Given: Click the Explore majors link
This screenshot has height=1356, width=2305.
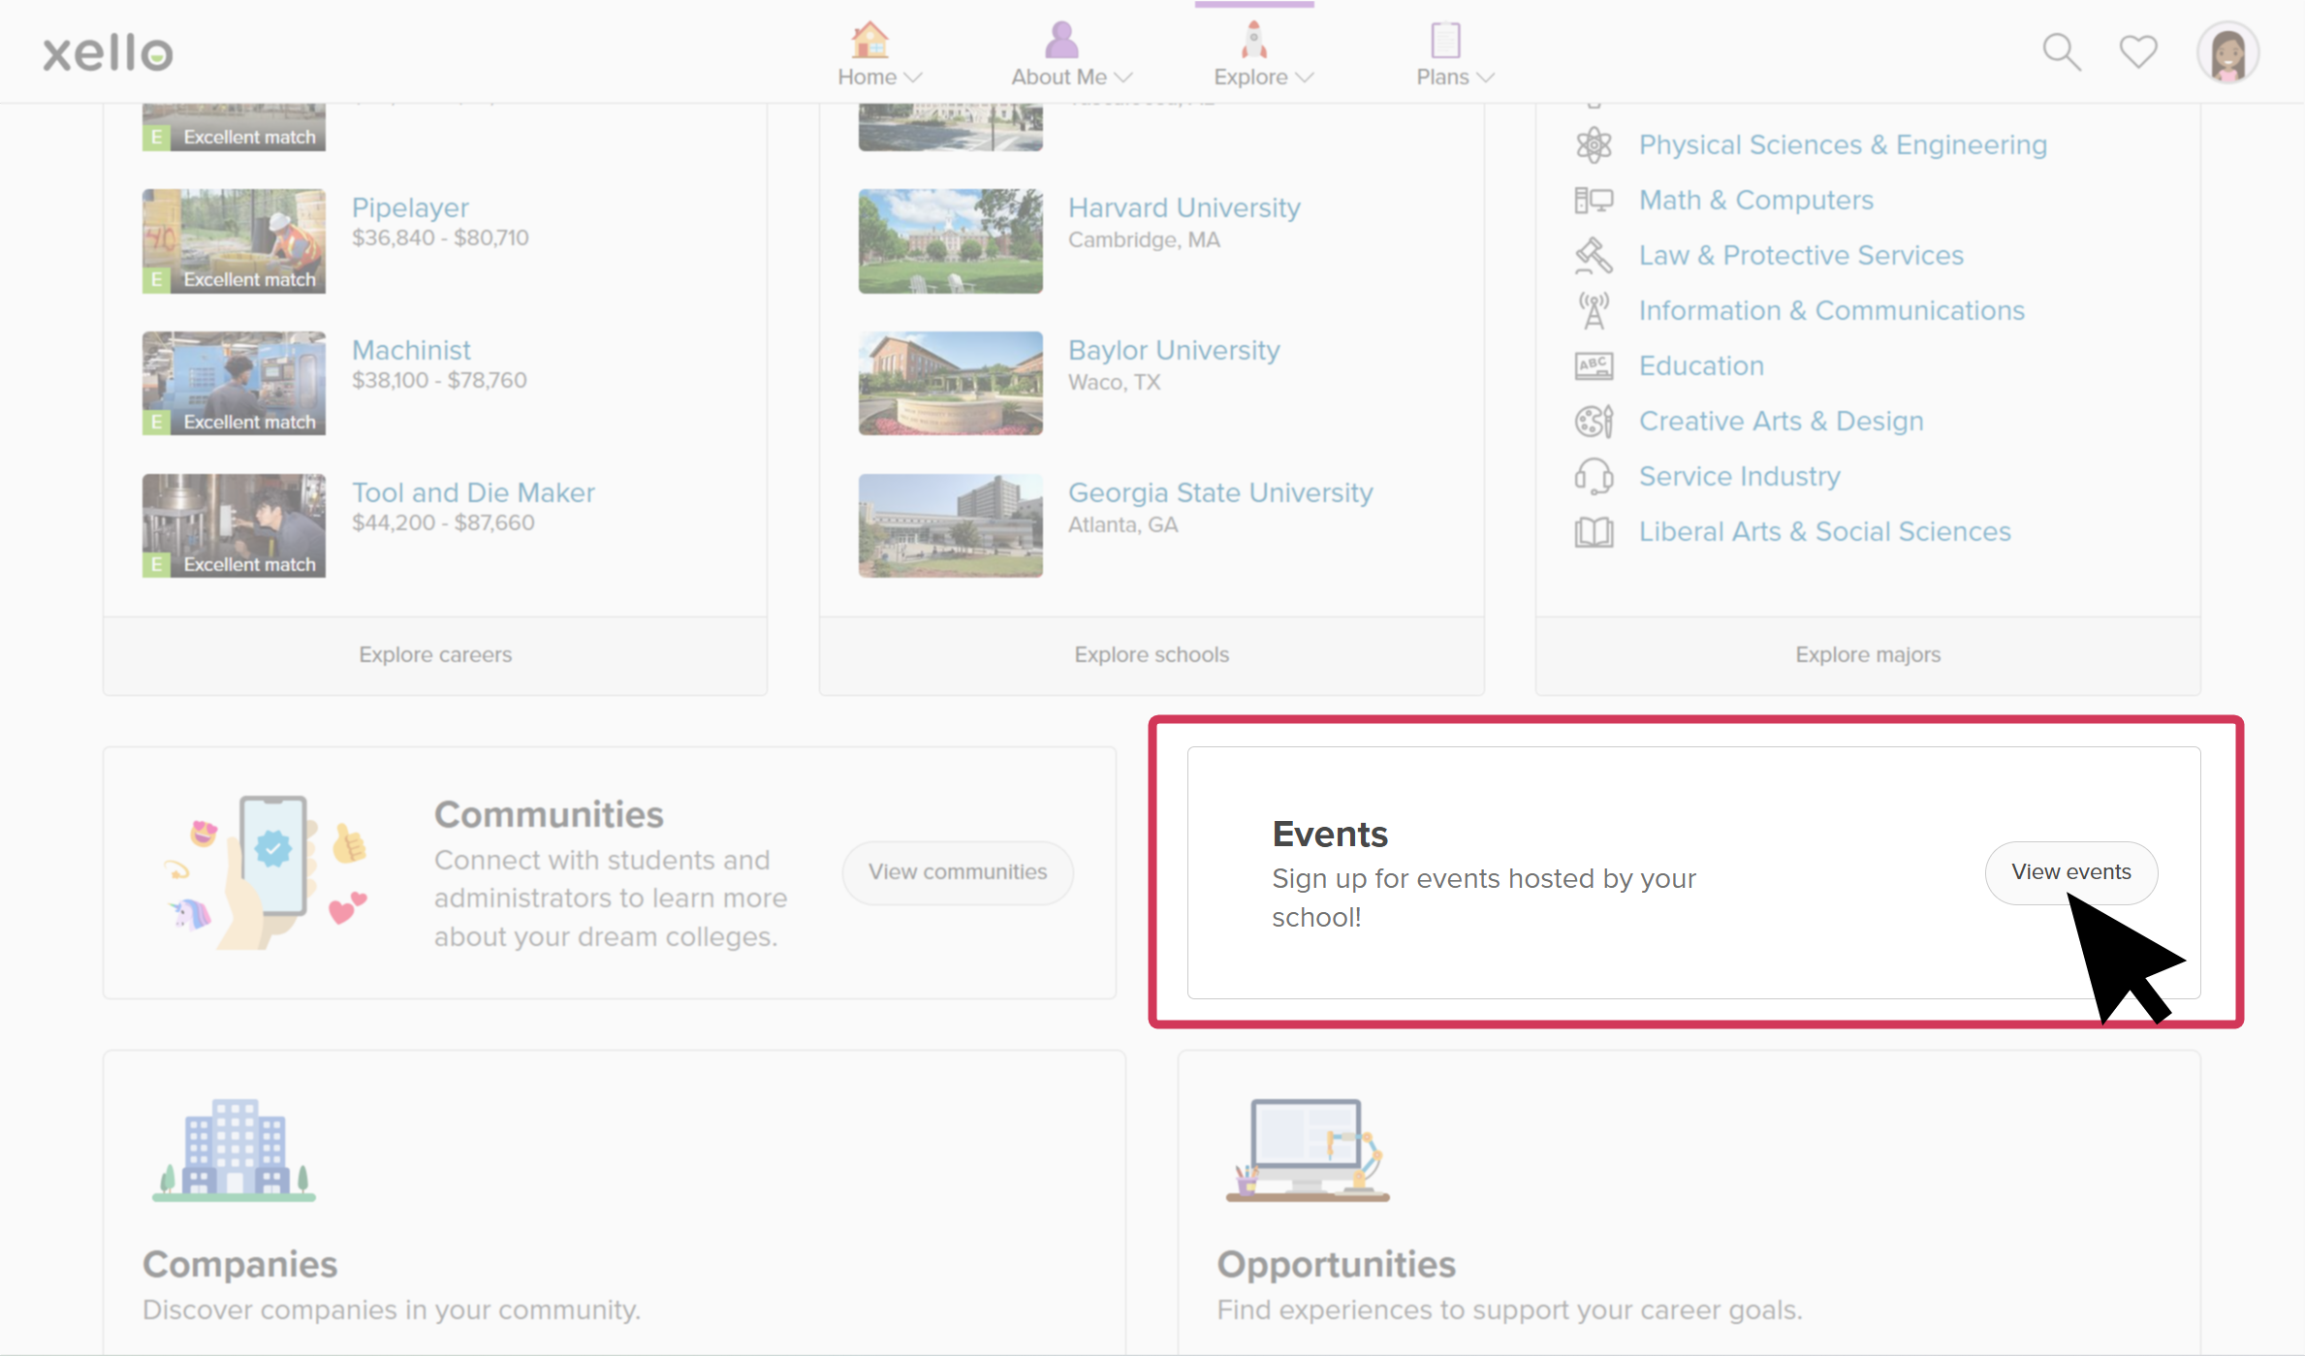Looking at the screenshot, I should 1867,653.
